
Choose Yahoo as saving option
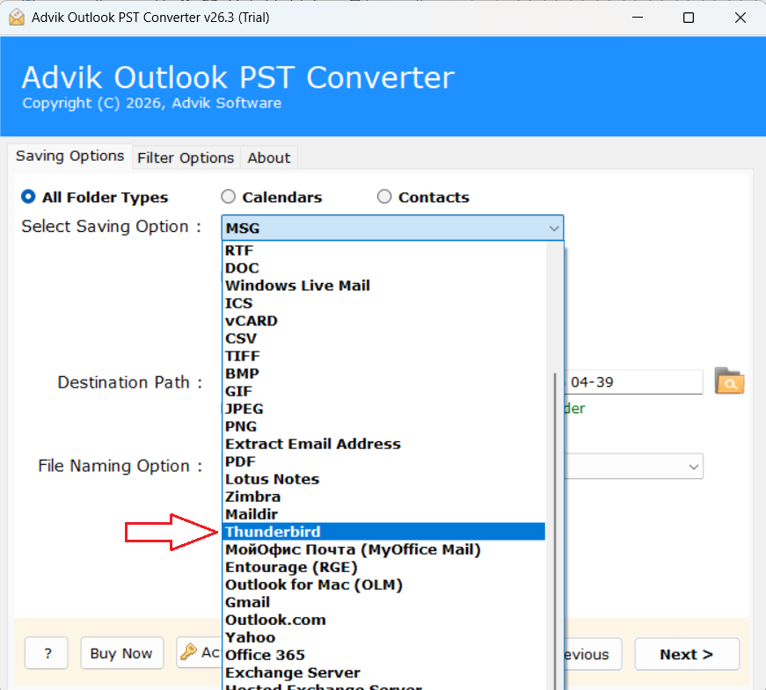pos(384,637)
